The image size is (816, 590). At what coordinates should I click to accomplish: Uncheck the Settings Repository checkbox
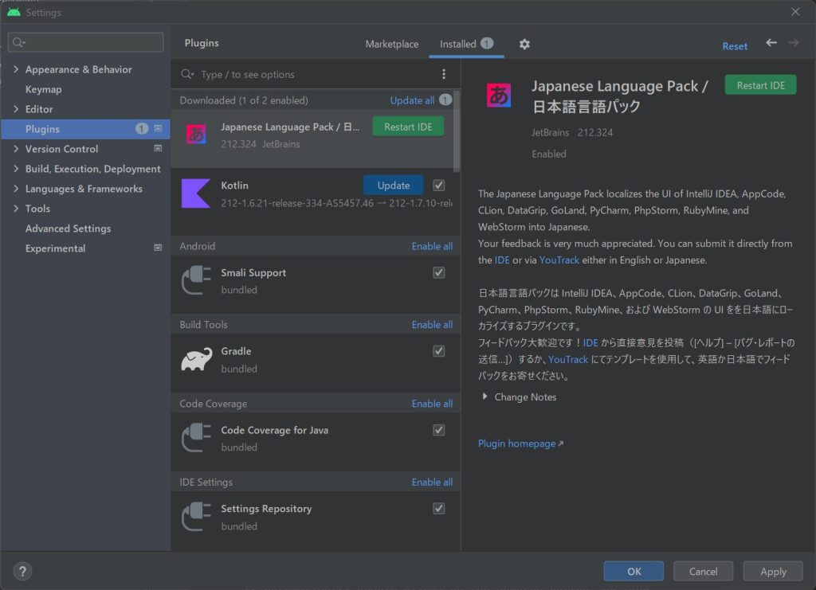pos(439,509)
